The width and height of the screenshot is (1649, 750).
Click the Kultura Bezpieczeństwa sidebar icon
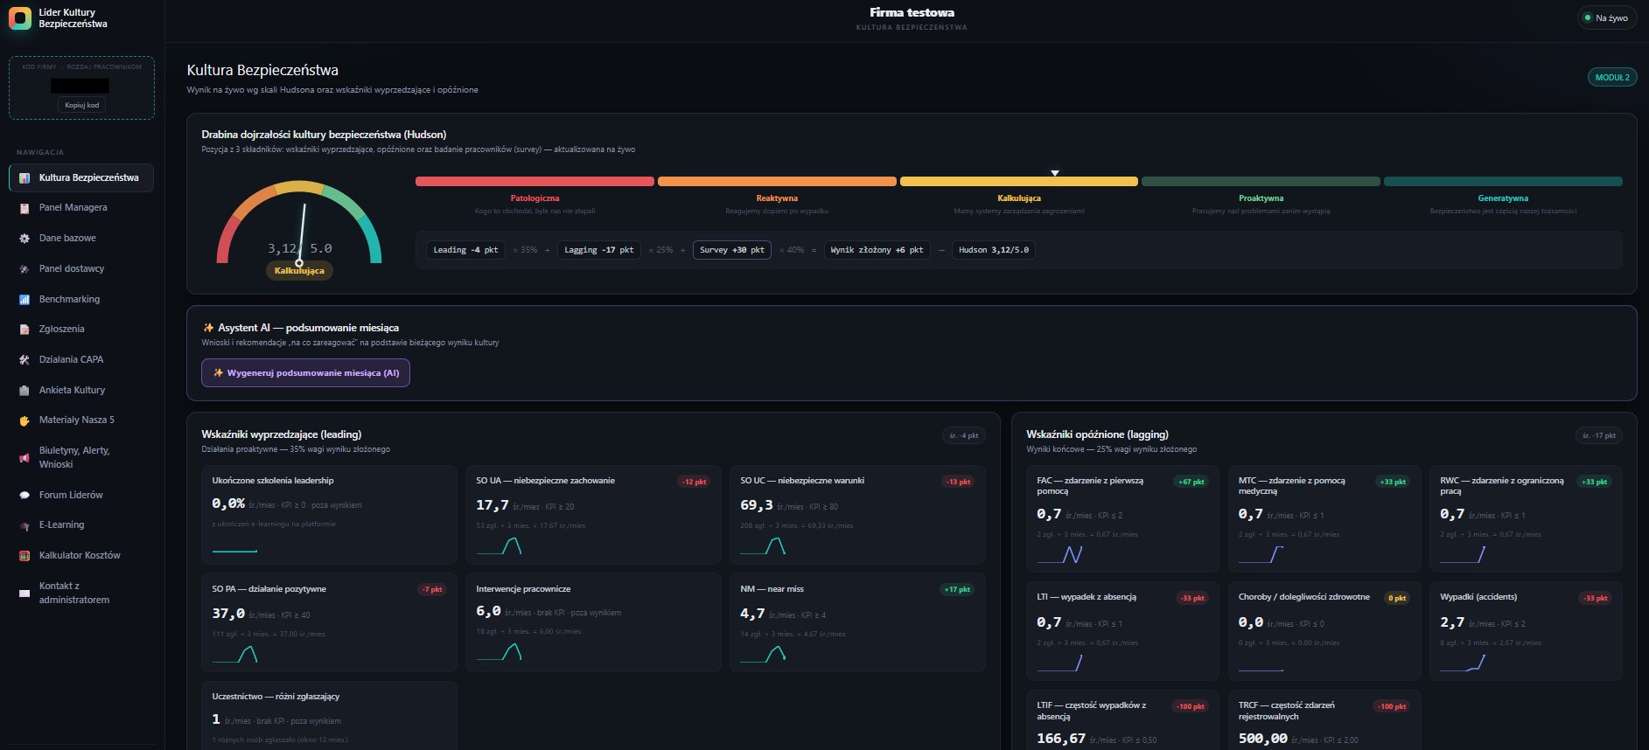click(x=24, y=177)
